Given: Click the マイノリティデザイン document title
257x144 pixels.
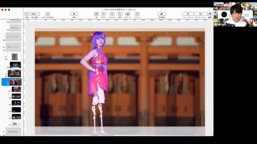Looking at the screenshot, I should 114,10.
